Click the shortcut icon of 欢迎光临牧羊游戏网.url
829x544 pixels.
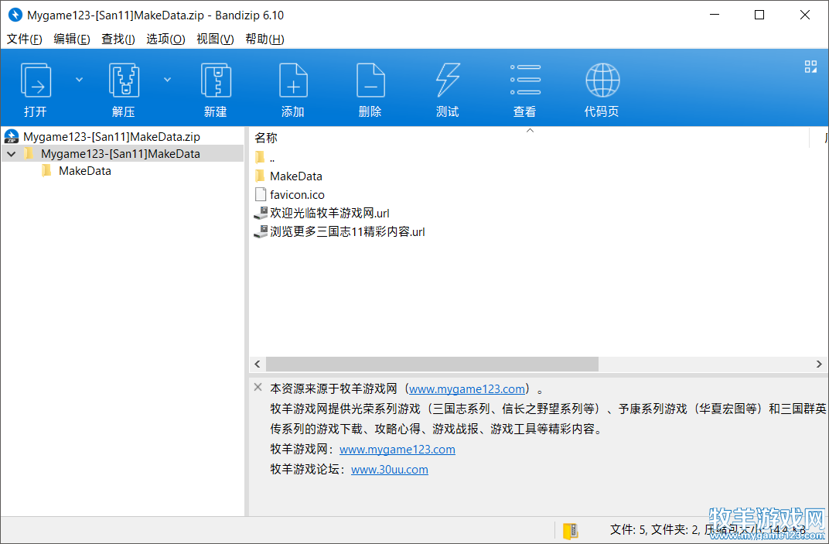click(x=261, y=214)
